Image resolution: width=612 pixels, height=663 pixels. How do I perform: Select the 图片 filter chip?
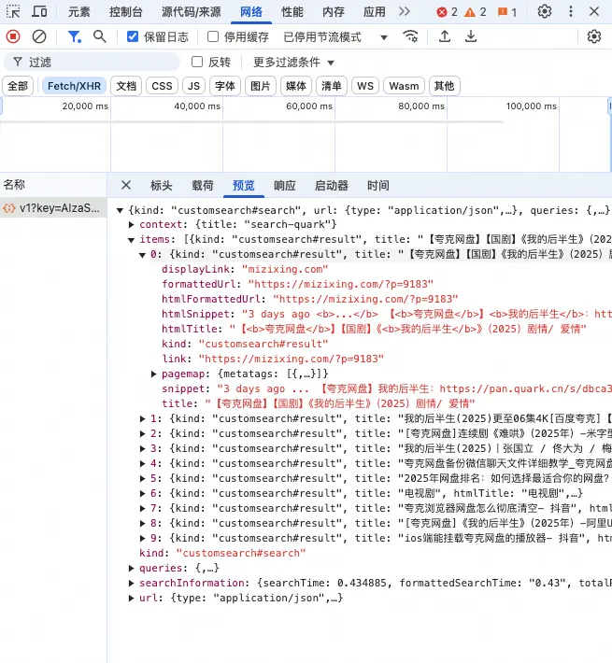pos(261,86)
